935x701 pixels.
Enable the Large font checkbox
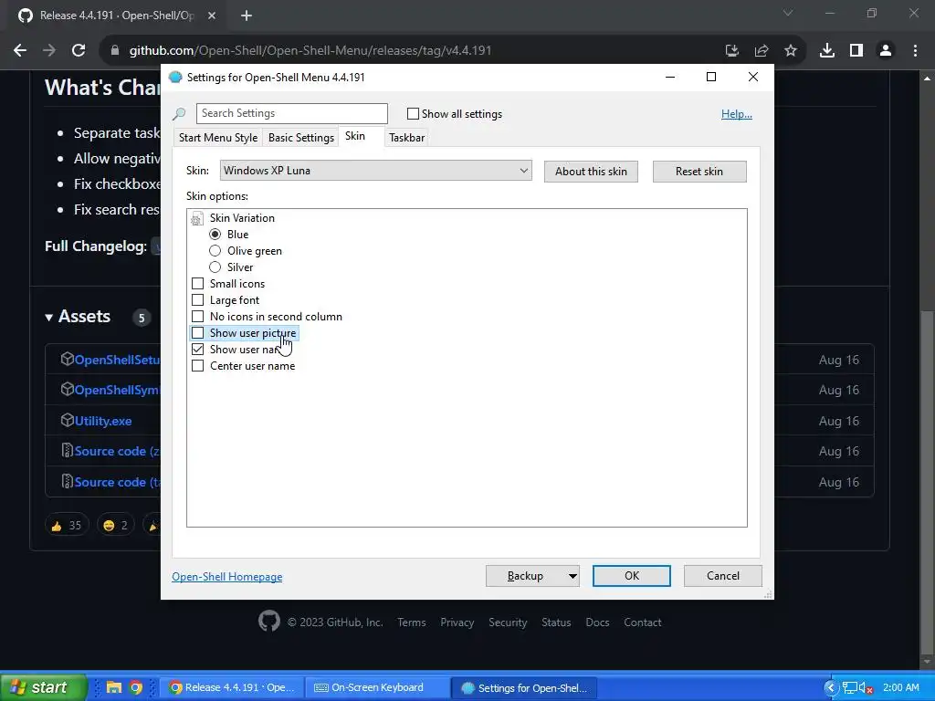pos(197,299)
